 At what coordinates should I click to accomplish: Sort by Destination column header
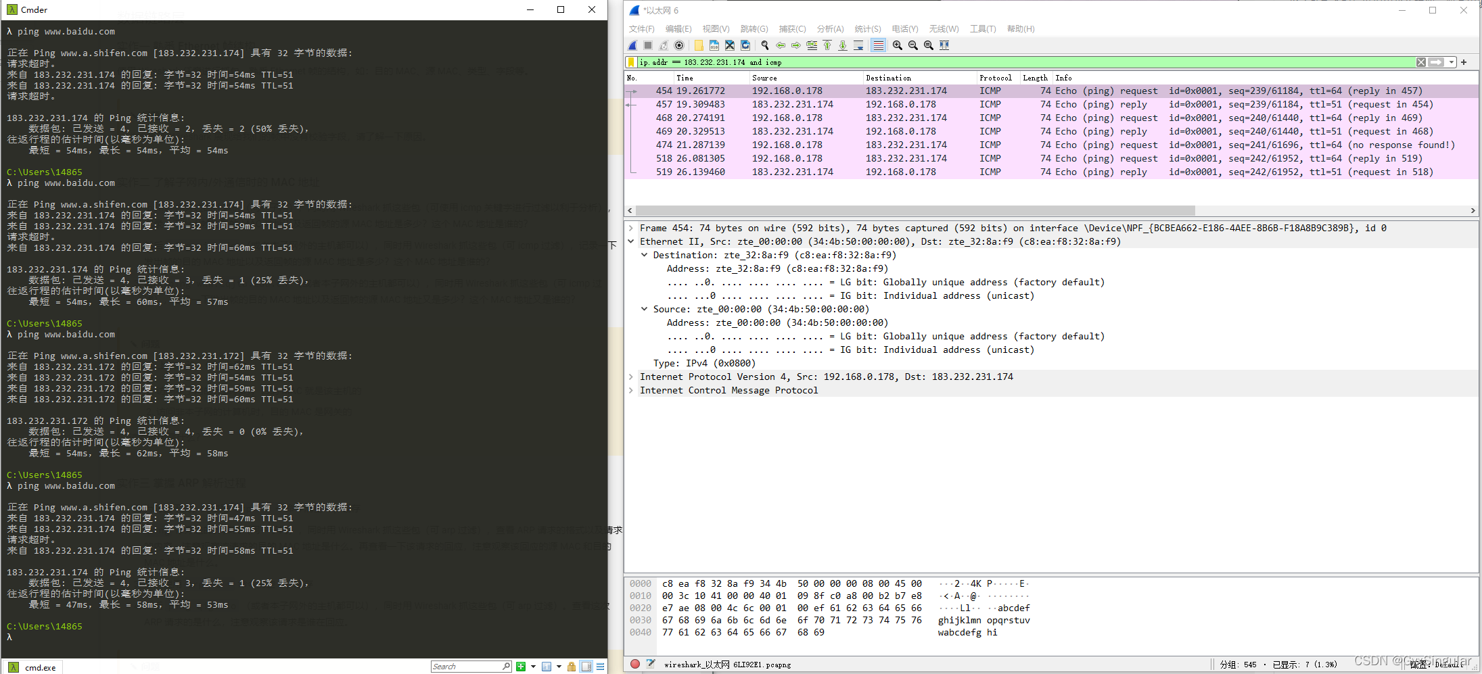click(919, 78)
